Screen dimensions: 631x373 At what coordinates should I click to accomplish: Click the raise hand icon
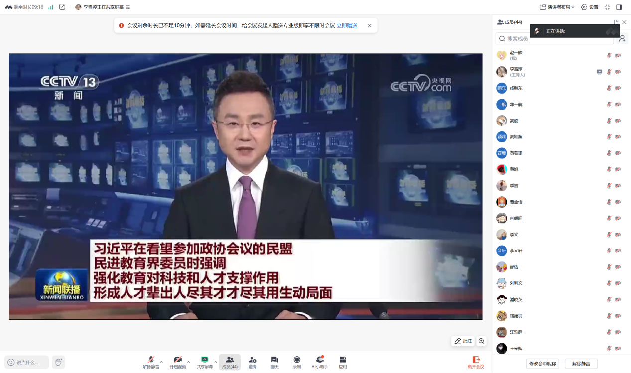click(x=58, y=362)
